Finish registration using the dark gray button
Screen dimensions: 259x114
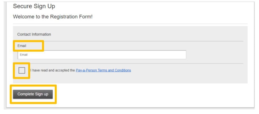(33, 94)
